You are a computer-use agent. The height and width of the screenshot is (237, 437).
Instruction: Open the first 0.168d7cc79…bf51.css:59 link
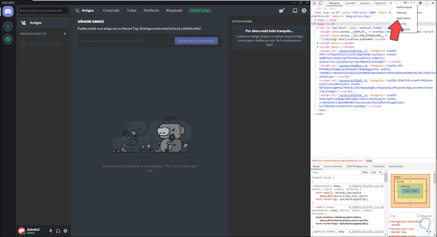click(x=366, y=186)
